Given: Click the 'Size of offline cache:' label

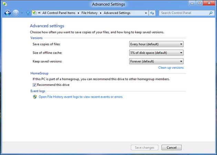Looking at the screenshot, I should (47, 53).
